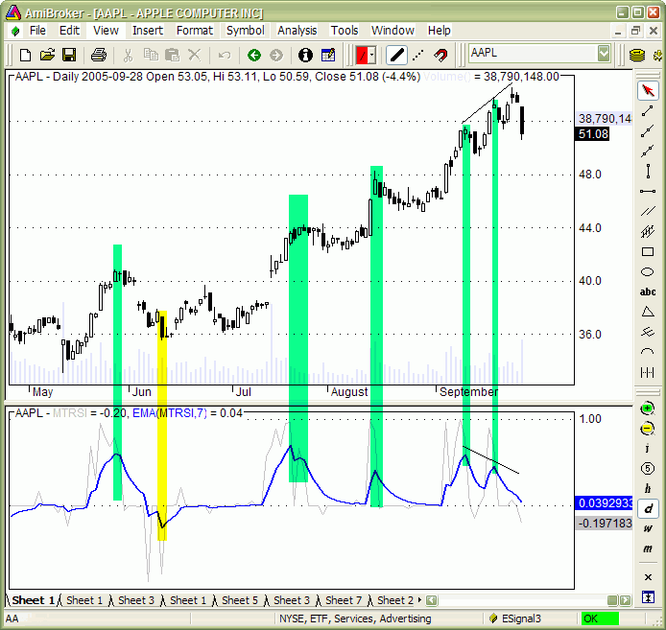Select the active bold Sheet 1 tab

point(33,600)
